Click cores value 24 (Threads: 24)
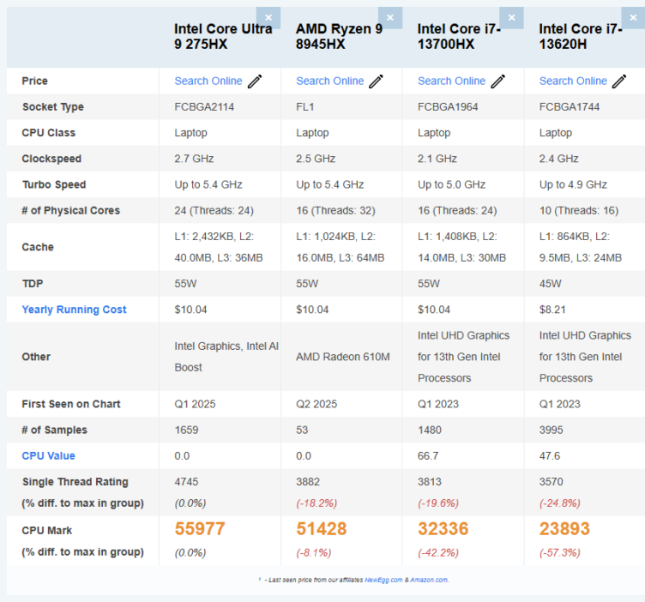 (x=214, y=211)
